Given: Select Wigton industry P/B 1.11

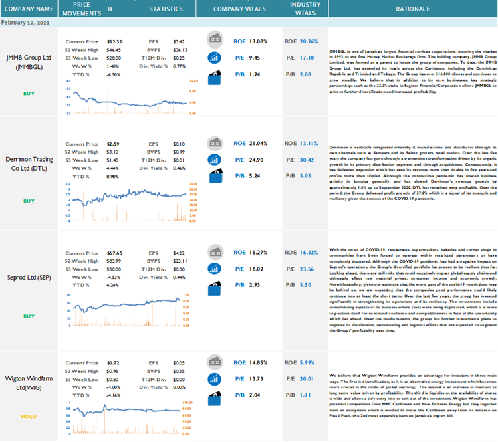Looking at the screenshot, I should pos(305,395).
